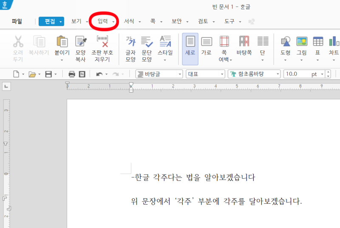Click the 차트 chart icon
The image size is (340, 228).
coord(334,41)
